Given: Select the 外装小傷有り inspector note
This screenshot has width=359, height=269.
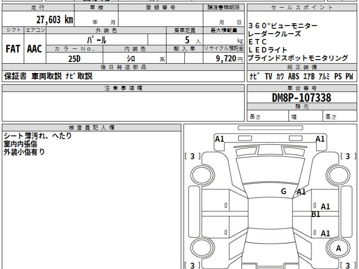Looking at the screenshot, I should tap(24, 152).
